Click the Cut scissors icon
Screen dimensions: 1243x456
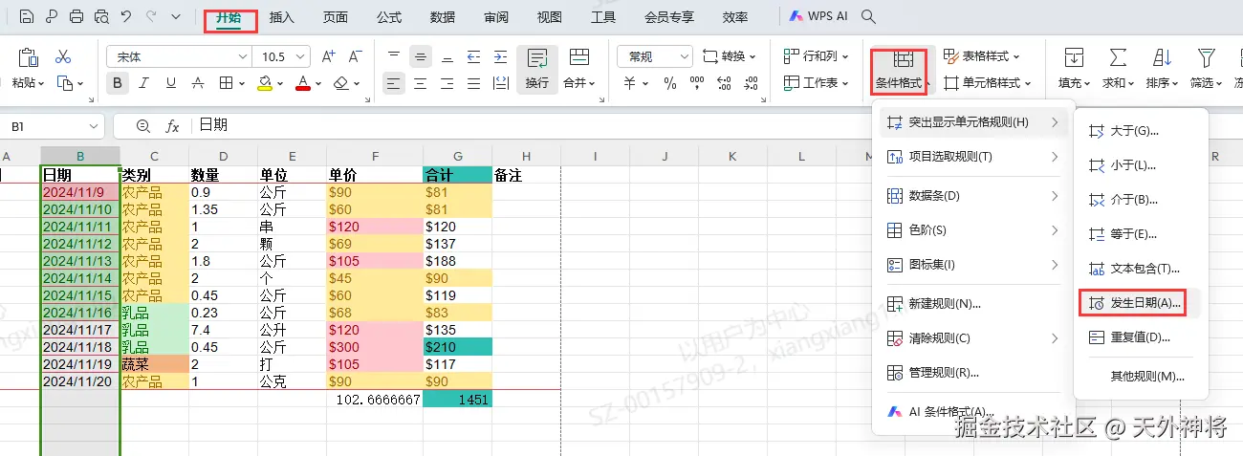[x=64, y=57]
